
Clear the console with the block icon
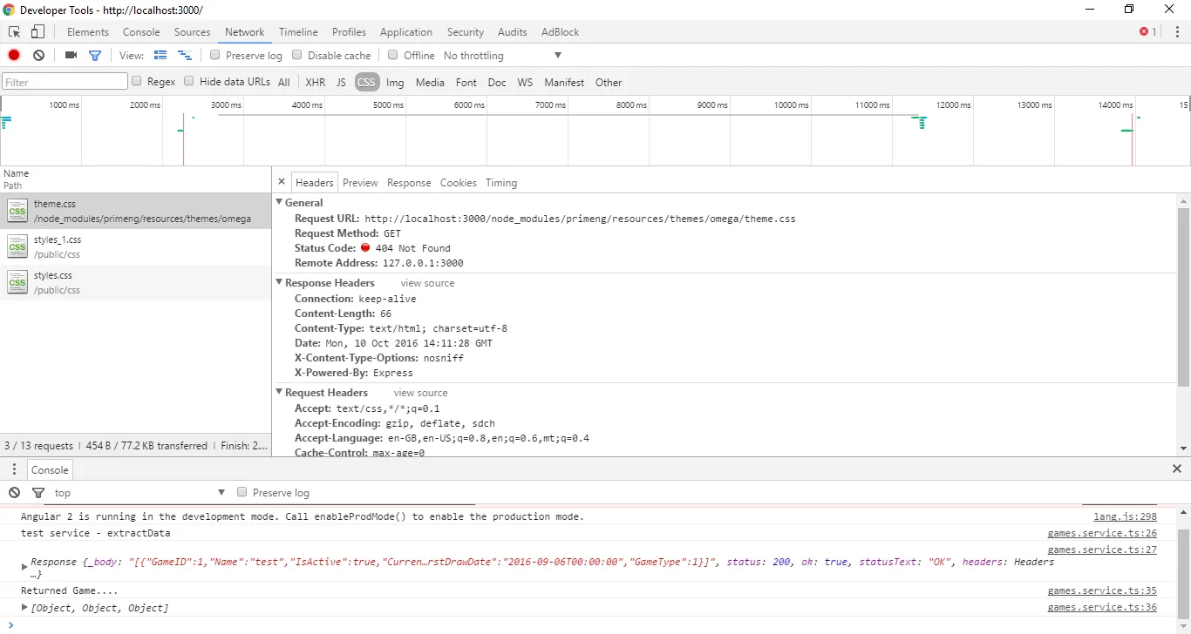coord(14,493)
